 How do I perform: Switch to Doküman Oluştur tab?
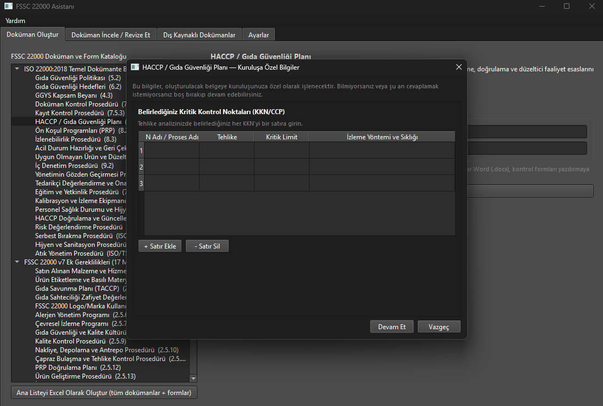coord(32,35)
